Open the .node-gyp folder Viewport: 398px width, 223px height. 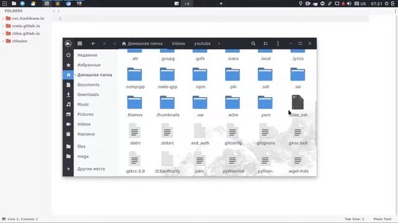(x=167, y=79)
